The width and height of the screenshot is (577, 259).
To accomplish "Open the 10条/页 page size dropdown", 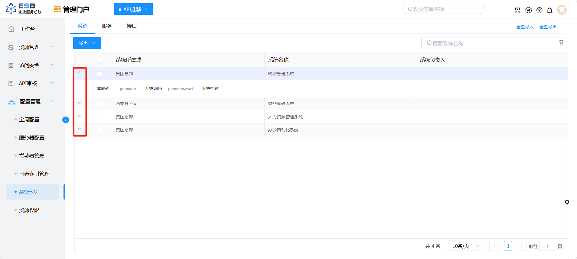I will tap(464, 246).
